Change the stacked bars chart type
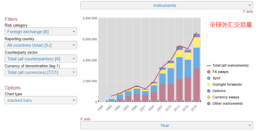The height and width of the screenshot is (131, 264). [41, 100]
